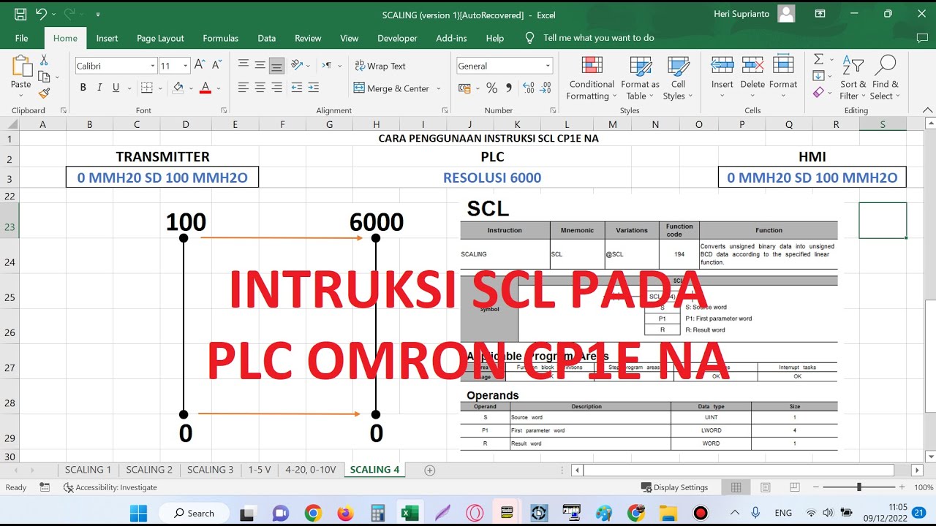Switch to the Page Layout tab
This screenshot has height=526, width=936.
(x=160, y=38)
